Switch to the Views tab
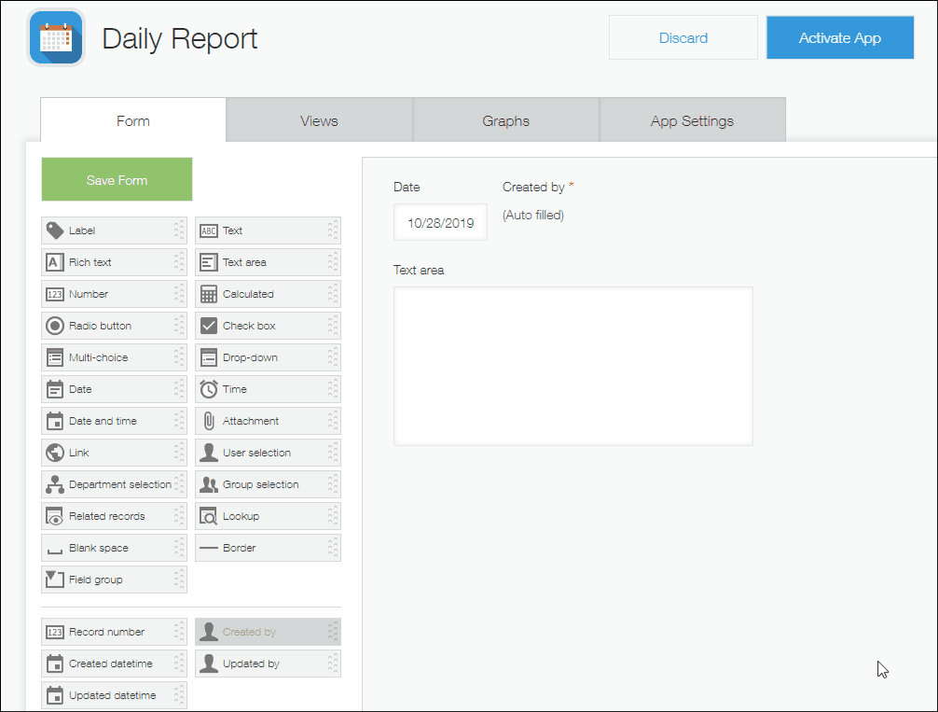The image size is (938, 712). 319,120
